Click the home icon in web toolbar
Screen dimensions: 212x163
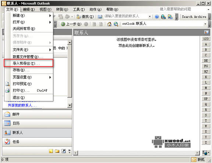[109, 24]
